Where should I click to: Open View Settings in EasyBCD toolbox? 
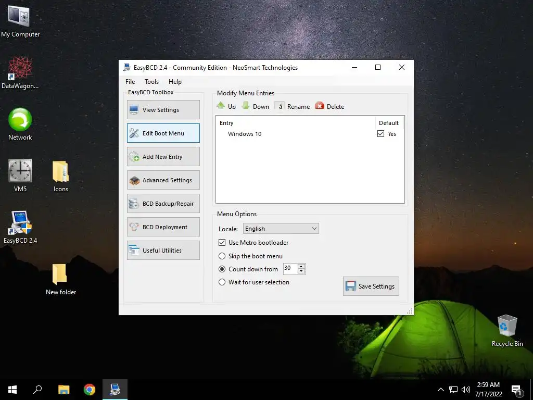pyautogui.click(x=163, y=109)
